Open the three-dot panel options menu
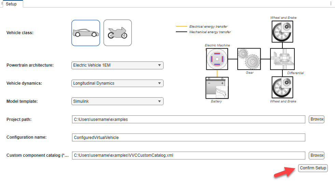The image size is (335, 182). [x=331, y=3]
